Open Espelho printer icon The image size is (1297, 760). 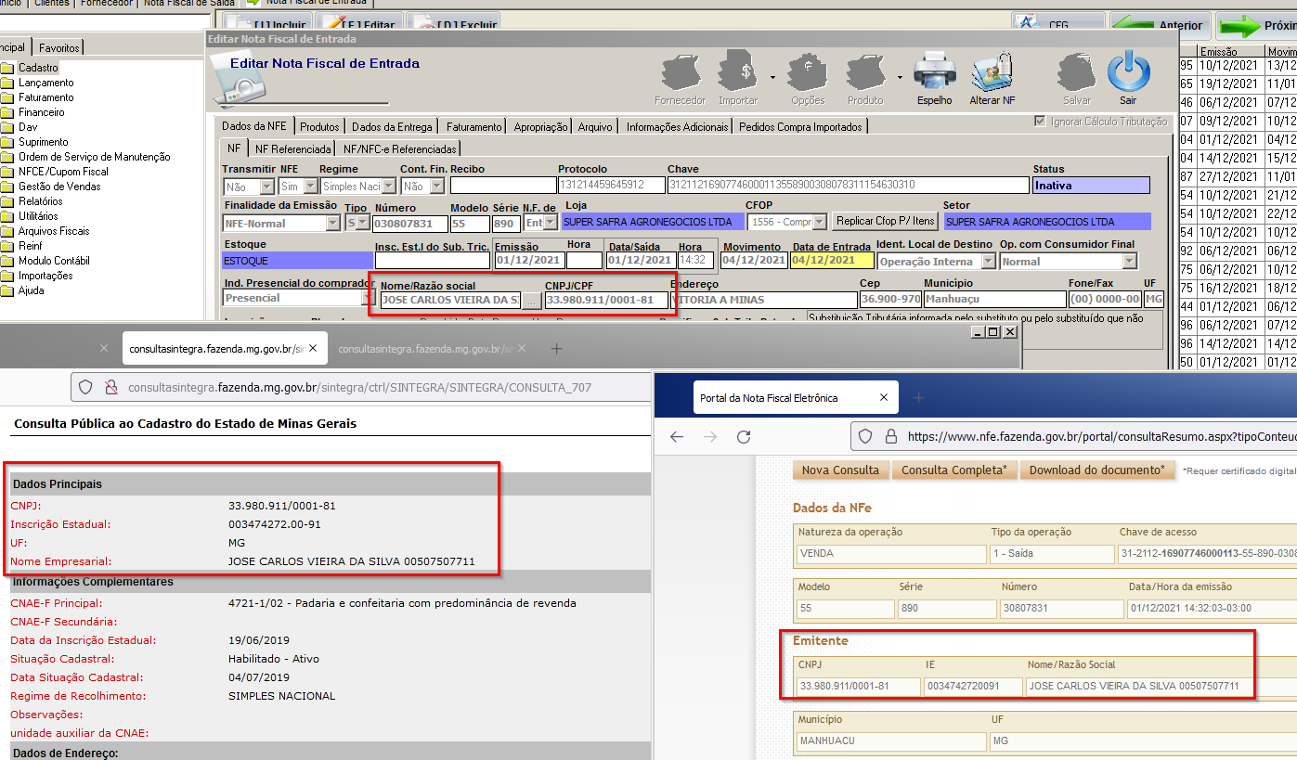(x=934, y=72)
